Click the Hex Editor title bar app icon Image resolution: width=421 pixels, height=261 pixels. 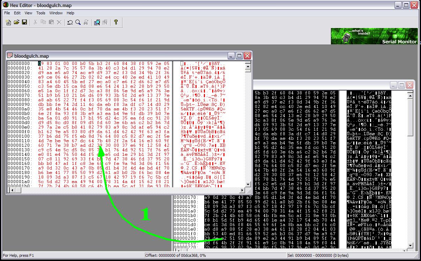click(6, 5)
